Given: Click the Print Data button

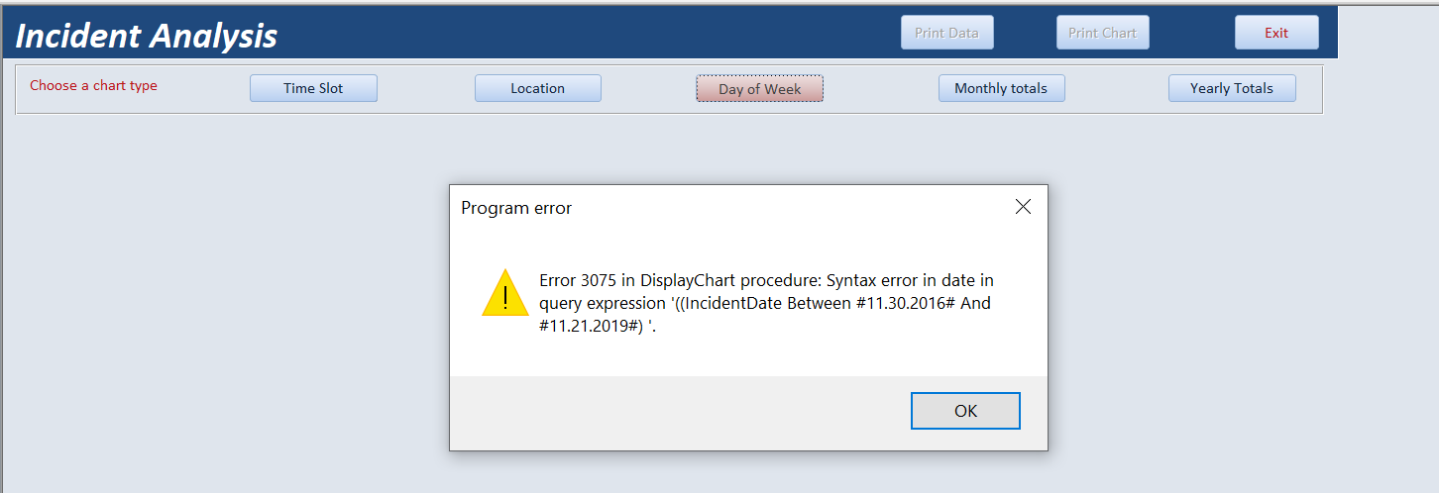Looking at the screenshot, I should (x=946, y=33).
